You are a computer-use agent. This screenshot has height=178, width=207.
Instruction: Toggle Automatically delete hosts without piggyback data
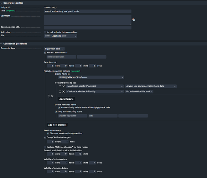[x=59, y=108]
